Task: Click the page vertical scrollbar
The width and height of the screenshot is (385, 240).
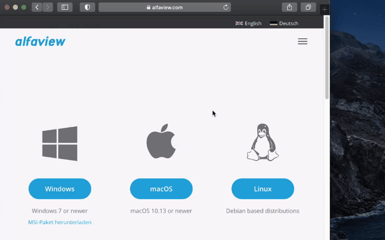Action: point(327,57)
